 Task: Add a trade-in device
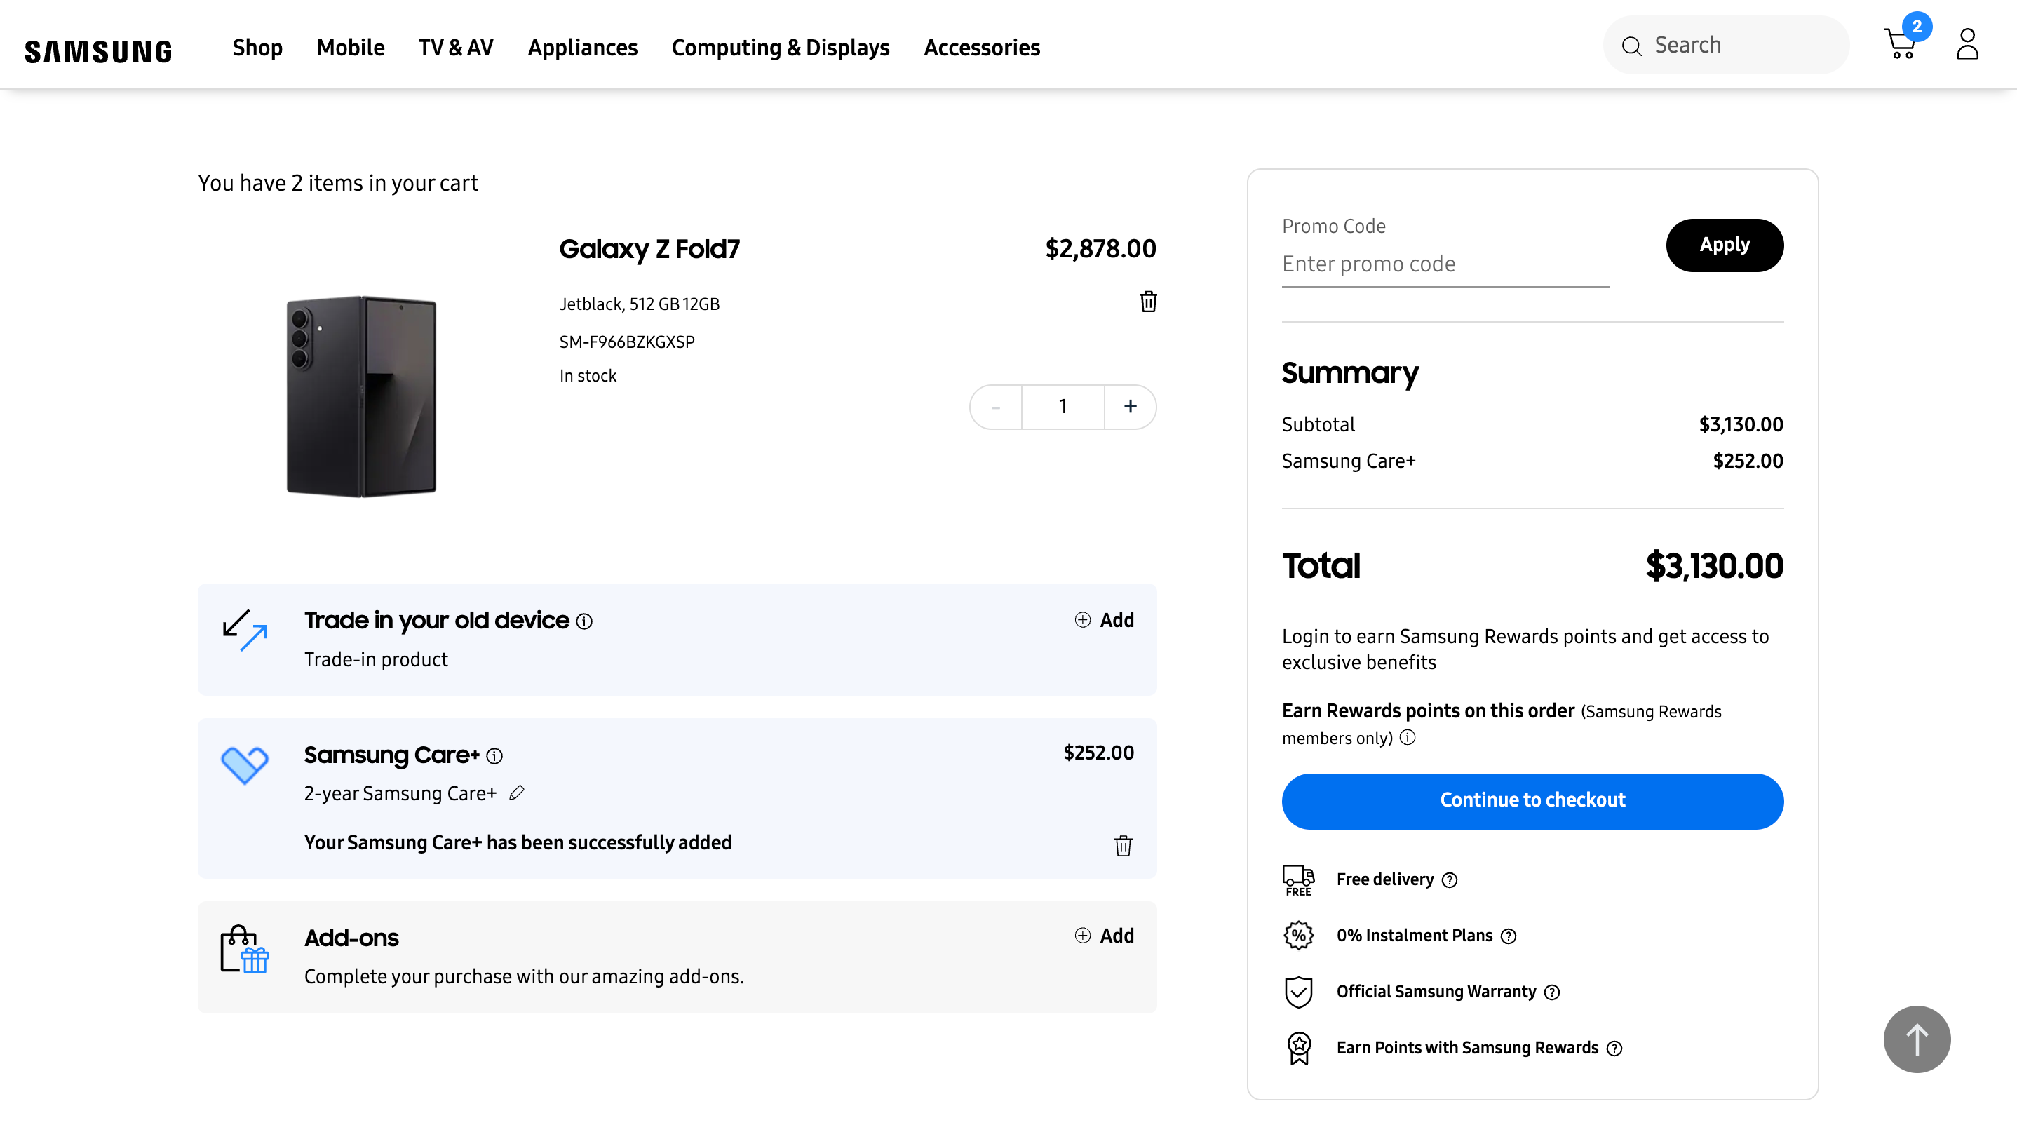click(1104, 620)
